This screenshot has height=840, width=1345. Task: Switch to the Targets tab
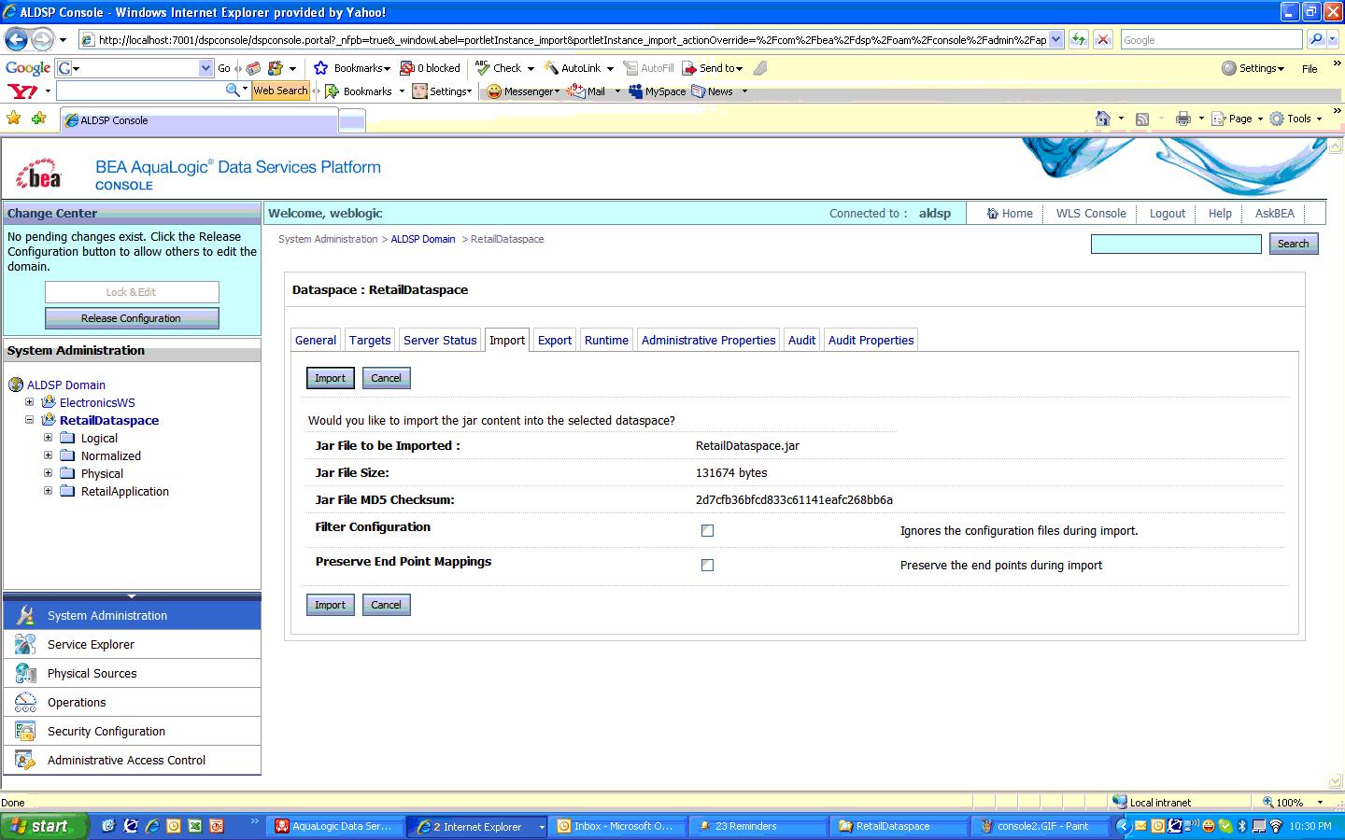coord(370,340)
